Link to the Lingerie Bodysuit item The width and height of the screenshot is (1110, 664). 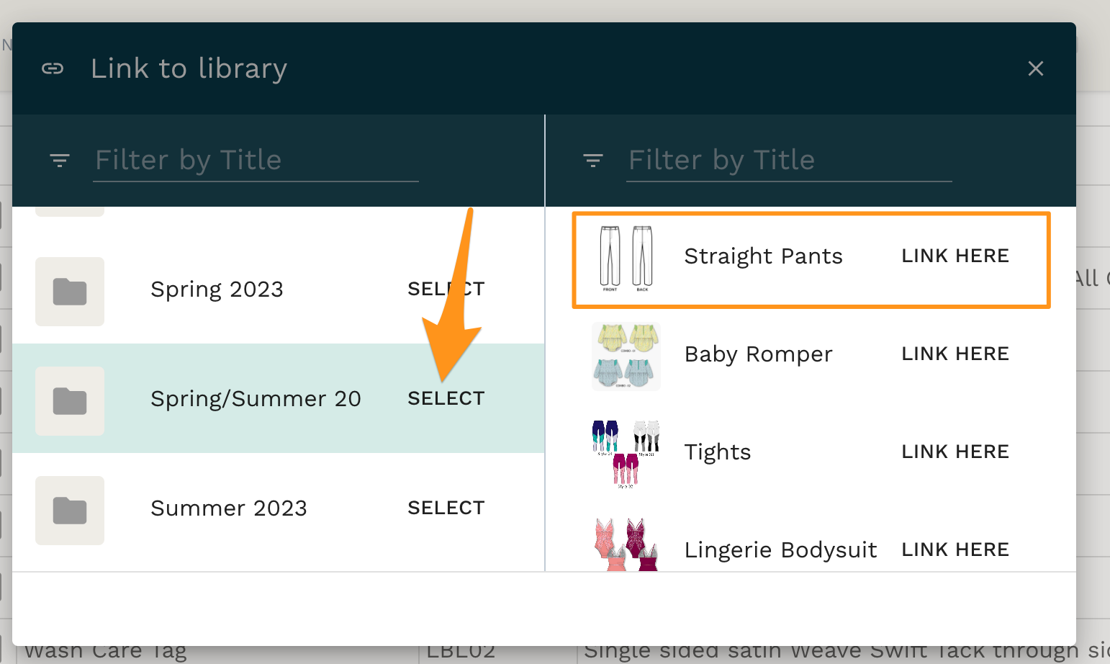(955, 549)
